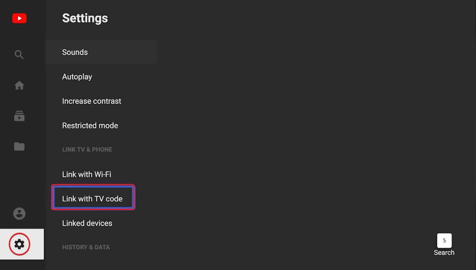Open the Sounds settings entry
Screen dimensions: 476x270
pos(75,52)
